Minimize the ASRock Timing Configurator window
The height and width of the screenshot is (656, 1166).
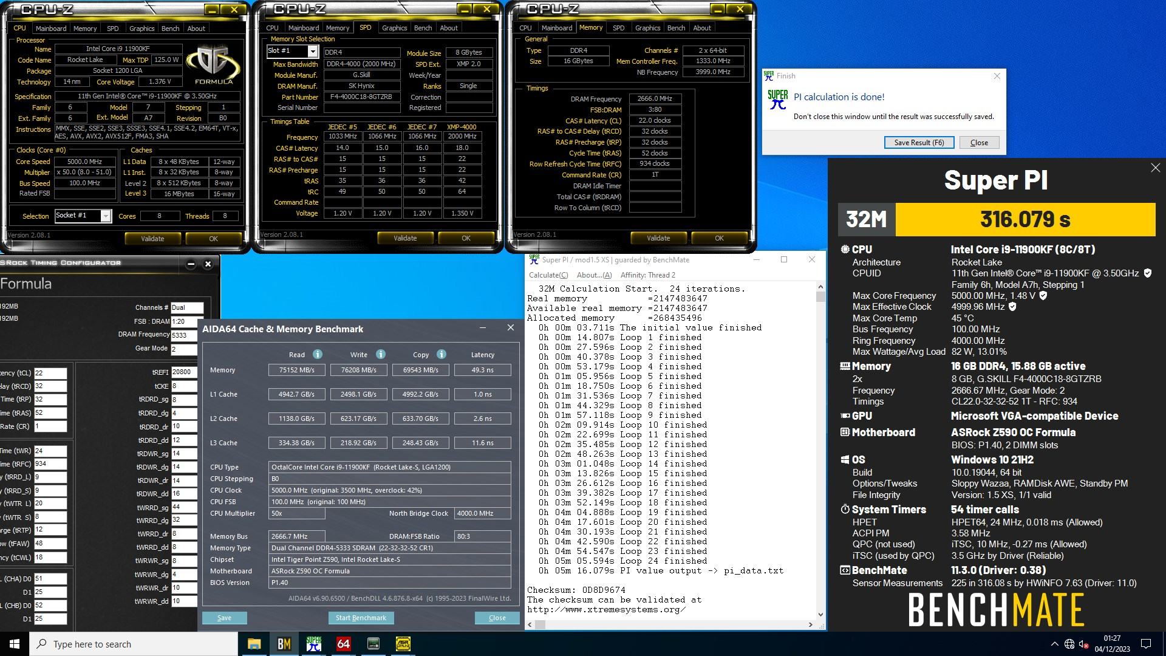(x=191, y=264)
